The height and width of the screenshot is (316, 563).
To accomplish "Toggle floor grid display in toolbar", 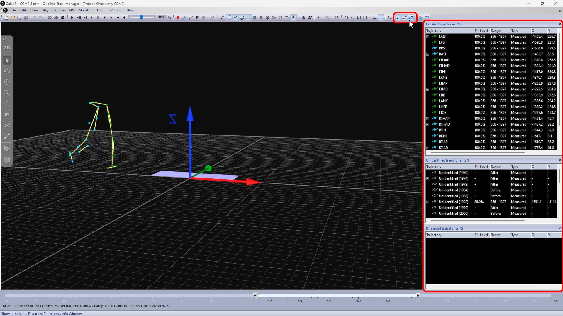I will [248, 18].
